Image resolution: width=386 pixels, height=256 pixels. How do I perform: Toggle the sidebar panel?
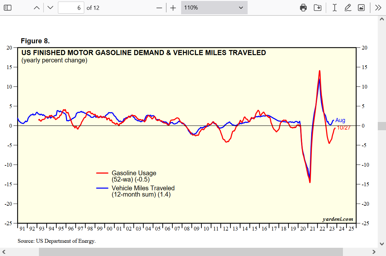7,8
